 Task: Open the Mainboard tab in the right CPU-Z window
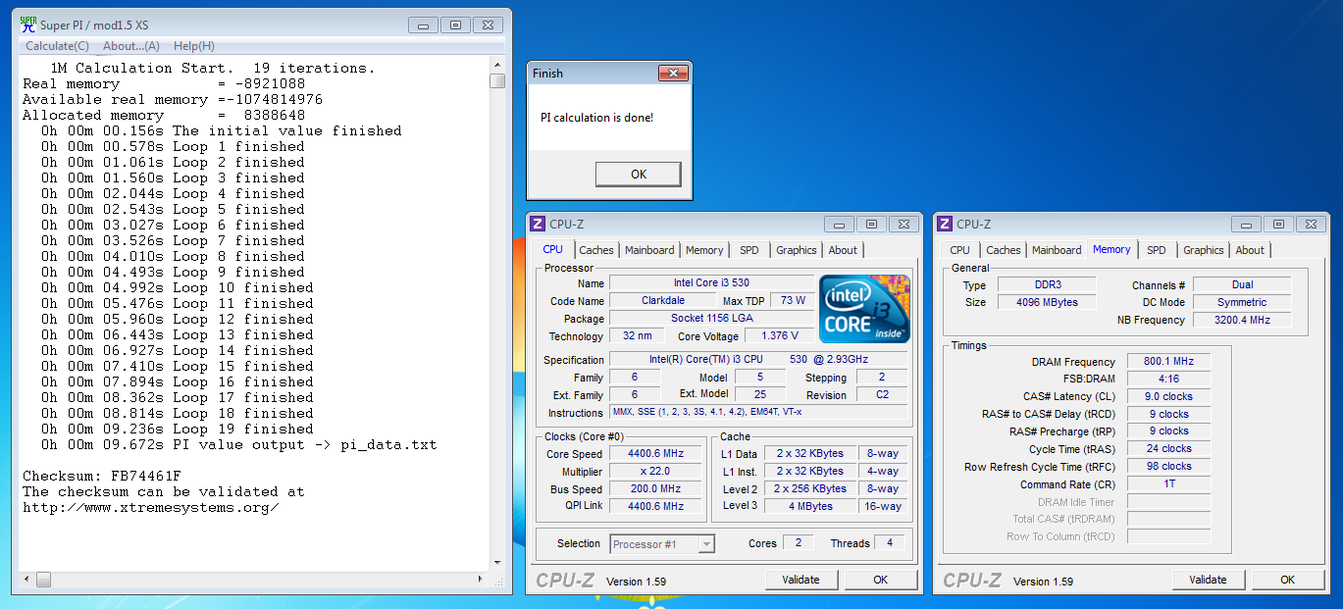pyautogui.click(x=1058, y=250)
